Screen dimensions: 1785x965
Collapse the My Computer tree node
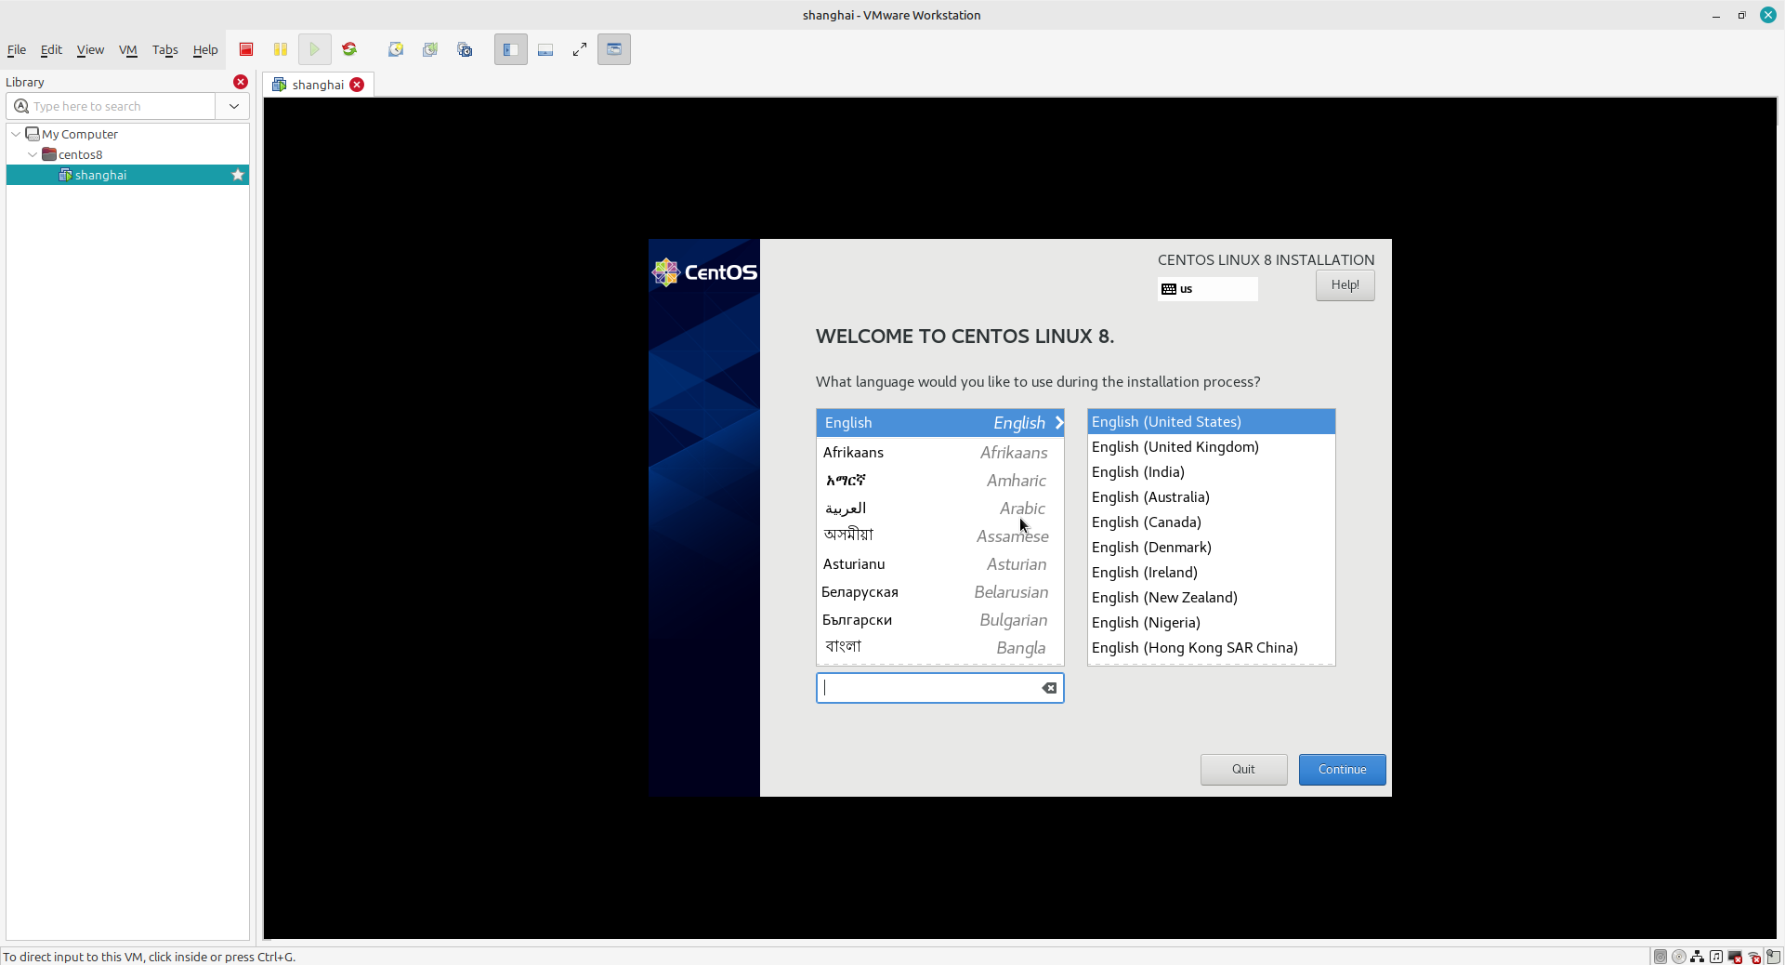[x=16, y=134]
